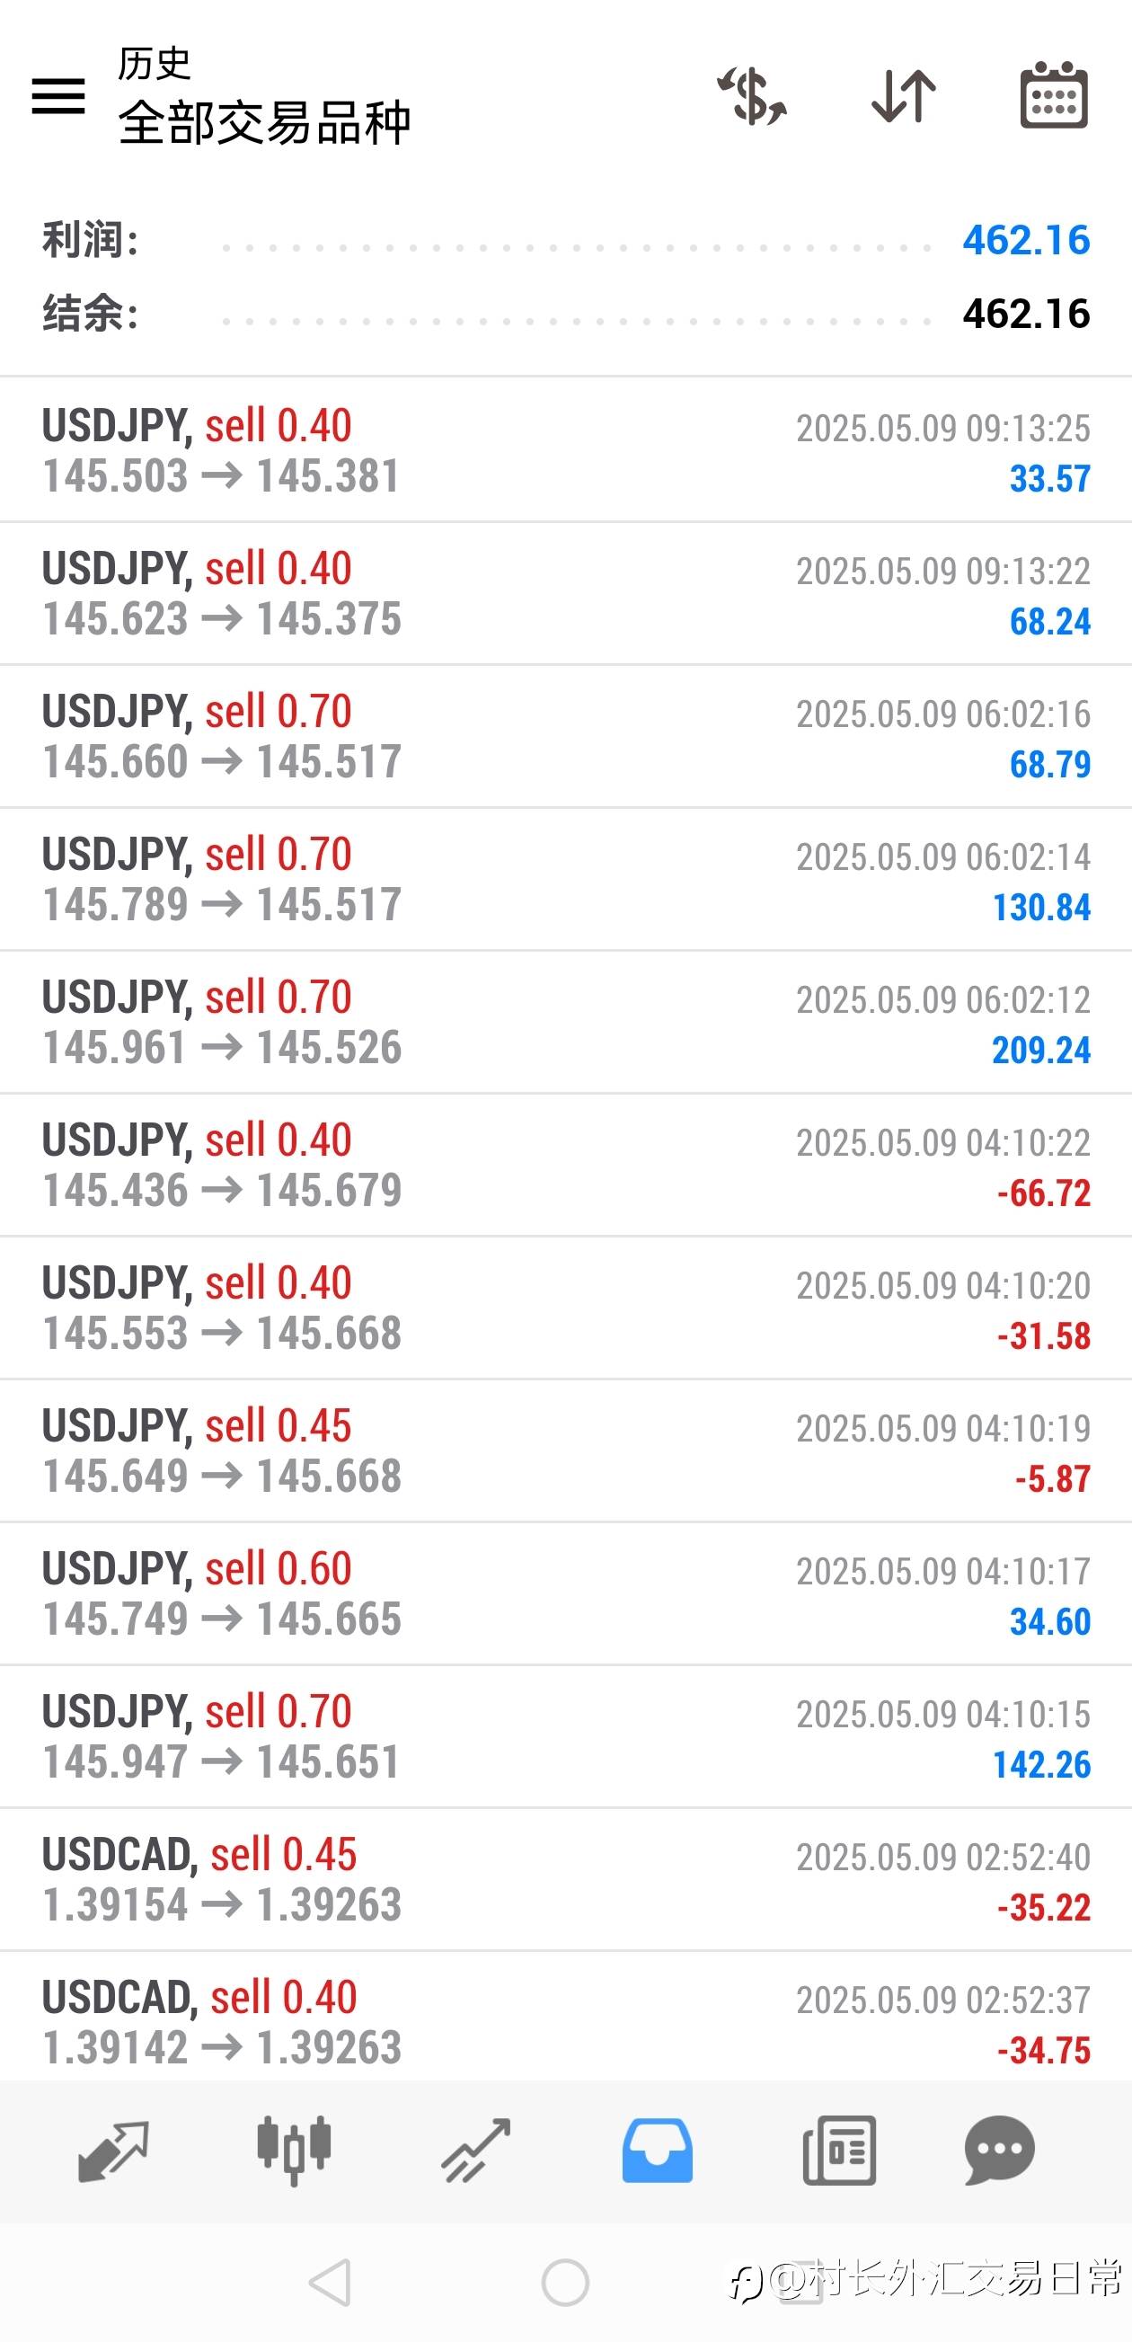This screenshot has width=1132, height=2342.
Task: Tap the 全部交易品种 symbol filter title
Action: tap(263, 123)
